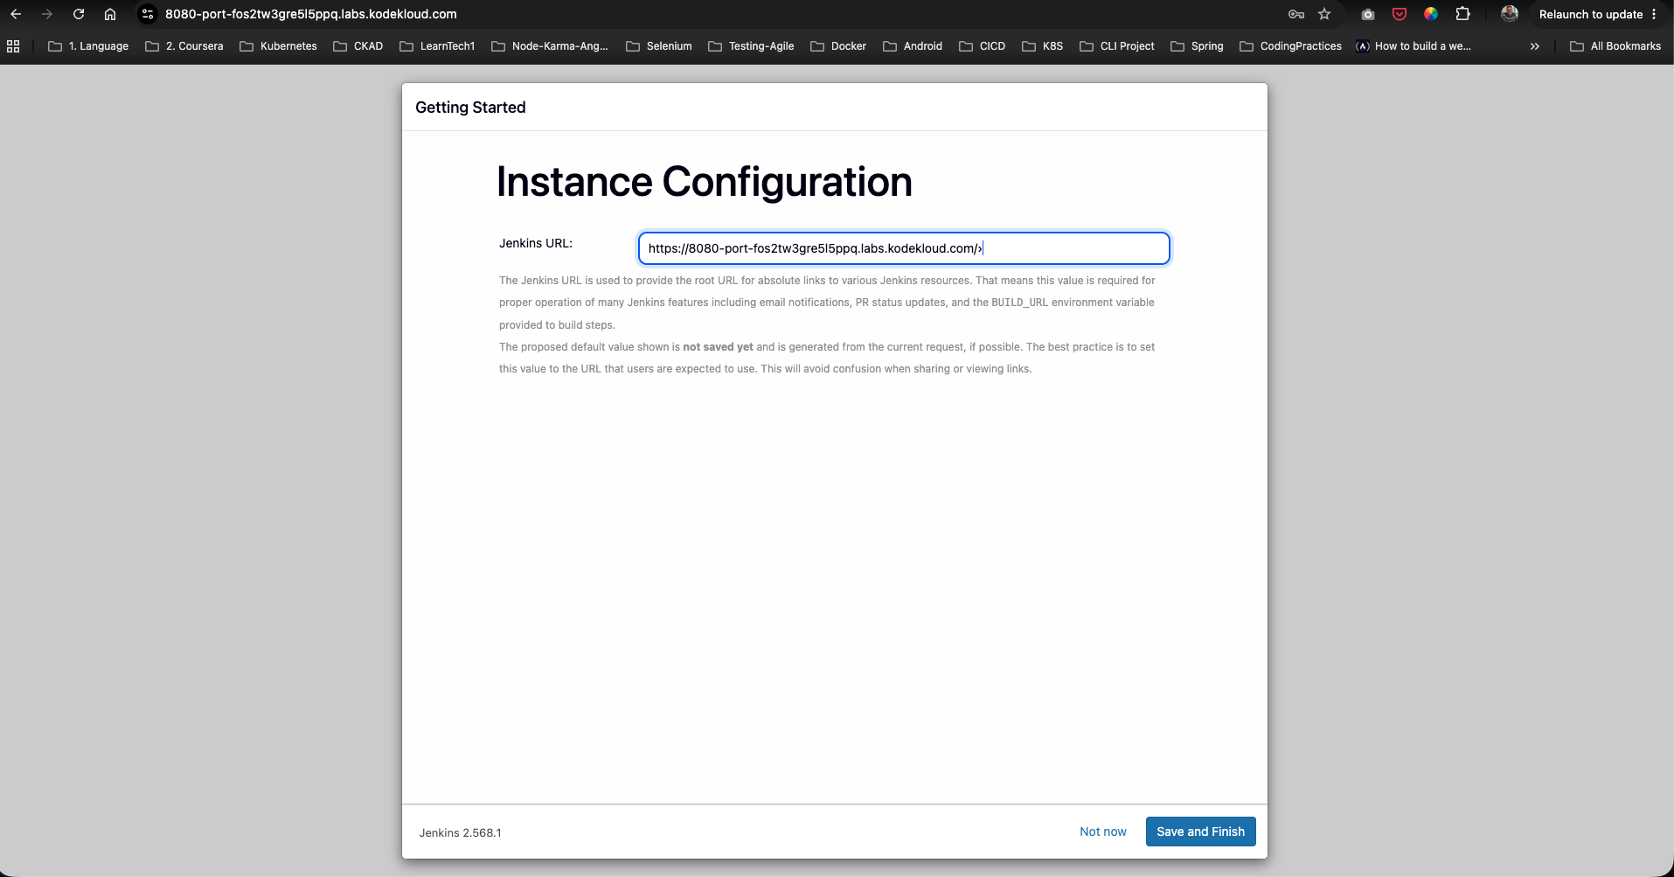The height and width of the screenshot is (877, 1674).
Task: Click the Instance Configuration heading
Action: coord(704,182)
